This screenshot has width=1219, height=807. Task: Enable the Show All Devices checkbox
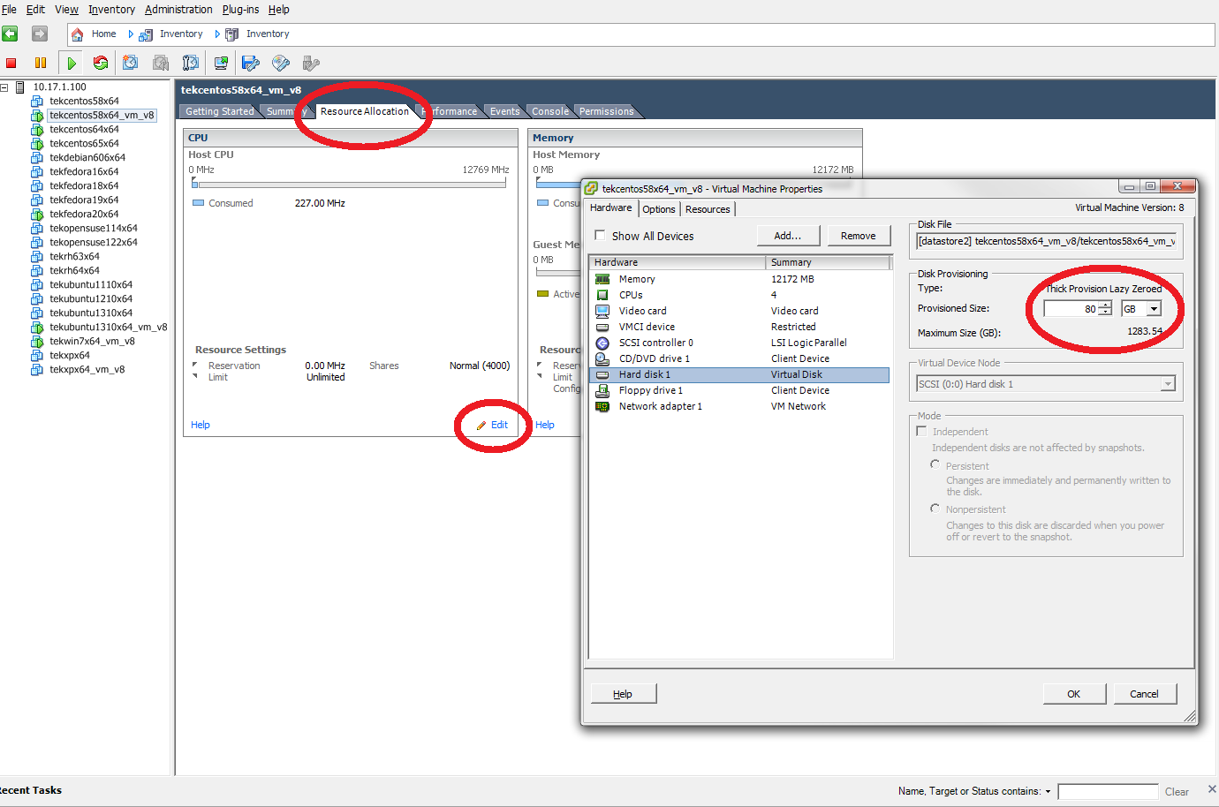click(x=600, y=235)
